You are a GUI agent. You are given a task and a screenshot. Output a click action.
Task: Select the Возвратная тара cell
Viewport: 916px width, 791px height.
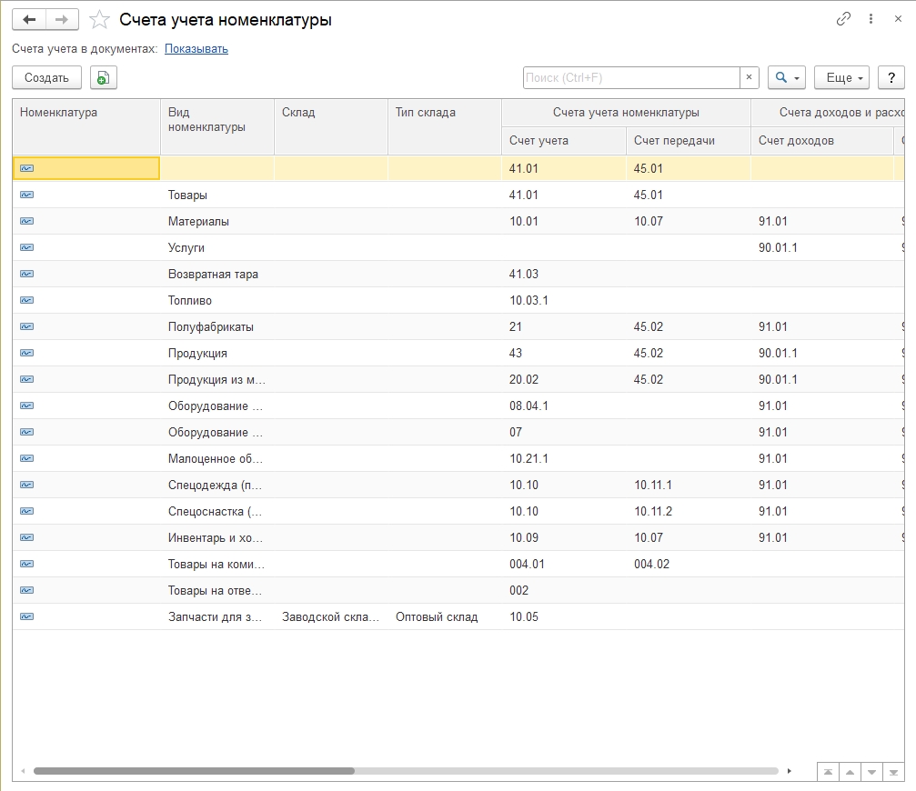click(217, 274)
